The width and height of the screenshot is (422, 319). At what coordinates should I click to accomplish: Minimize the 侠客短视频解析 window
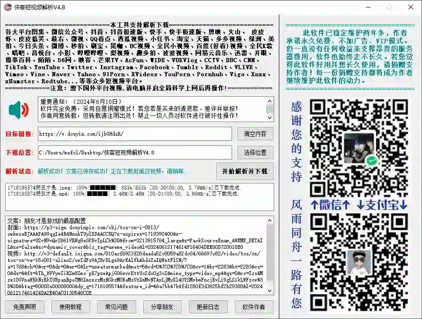pos(368,7)
